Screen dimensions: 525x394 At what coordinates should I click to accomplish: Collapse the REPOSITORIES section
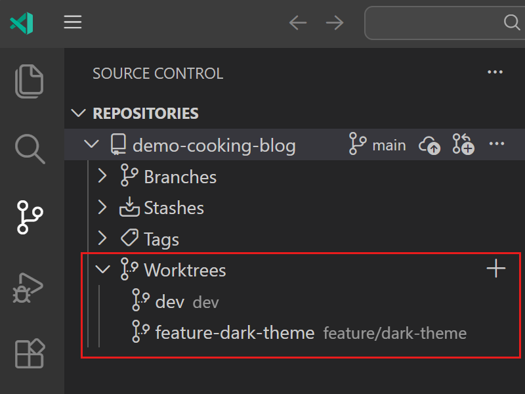[x=79, y=113]
